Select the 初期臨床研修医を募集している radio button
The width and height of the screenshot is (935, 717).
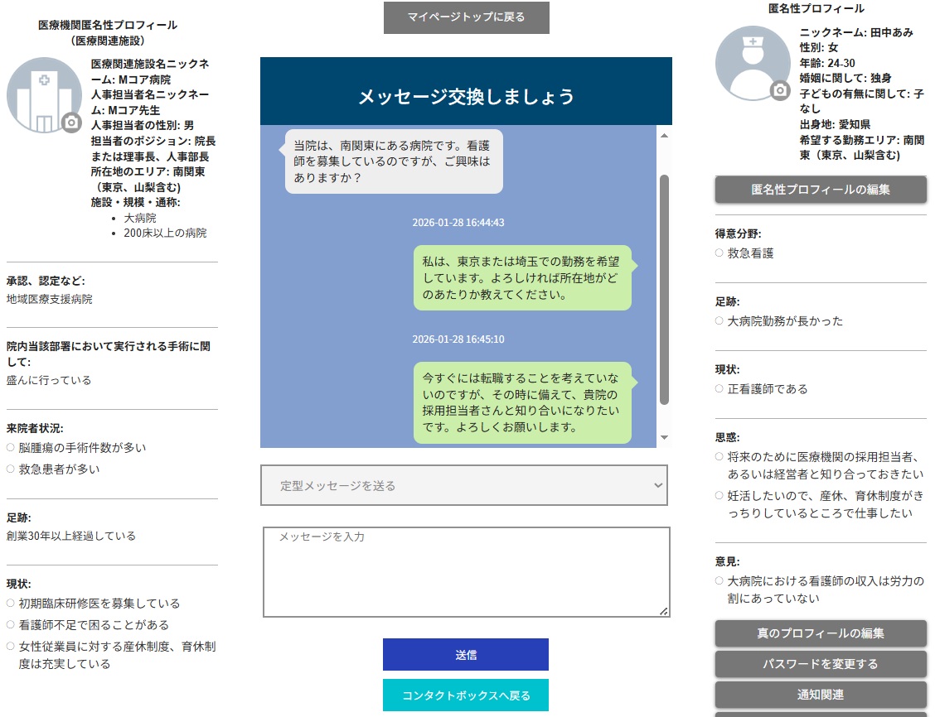point(8,604)
